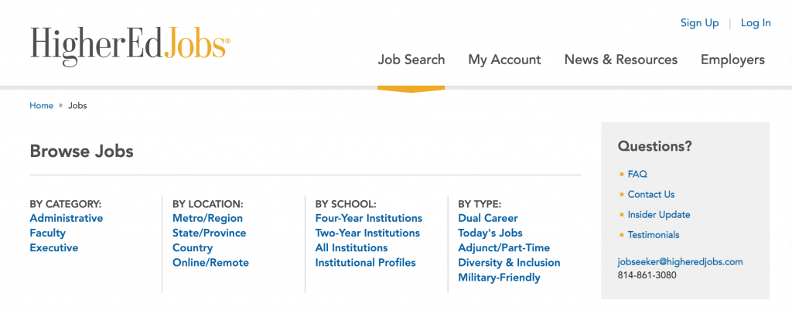Open the Job Search menu
This screenshot has width=792, height=310.
(x=411, y=60)
